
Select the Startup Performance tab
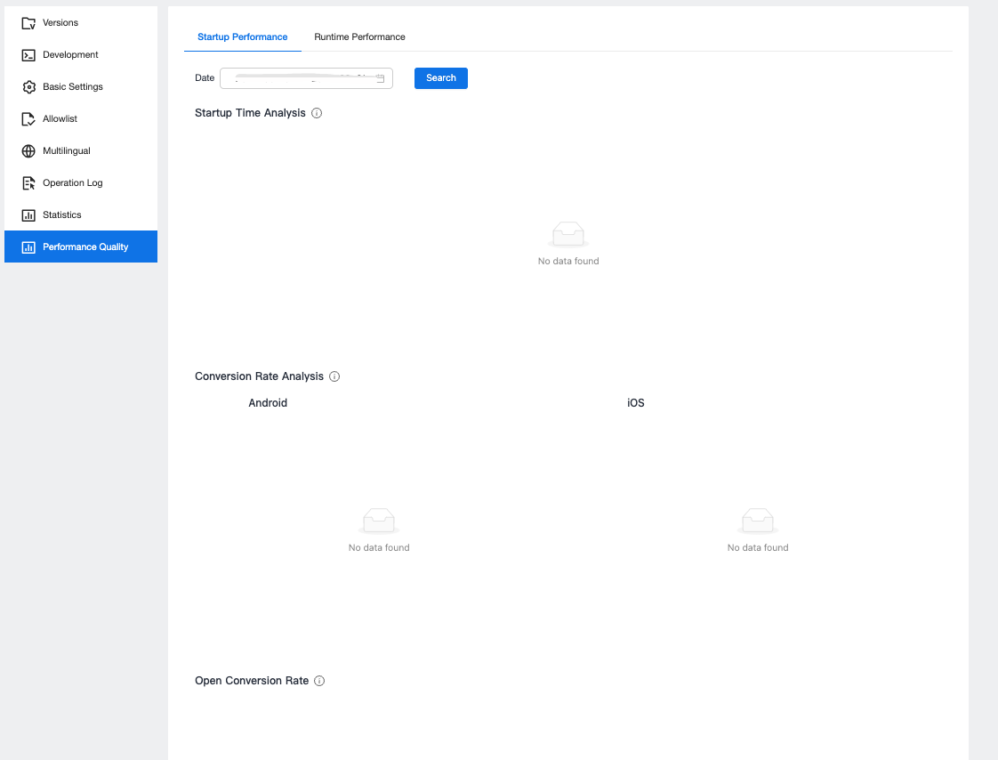pyautogui.click(x=242, y=37)
